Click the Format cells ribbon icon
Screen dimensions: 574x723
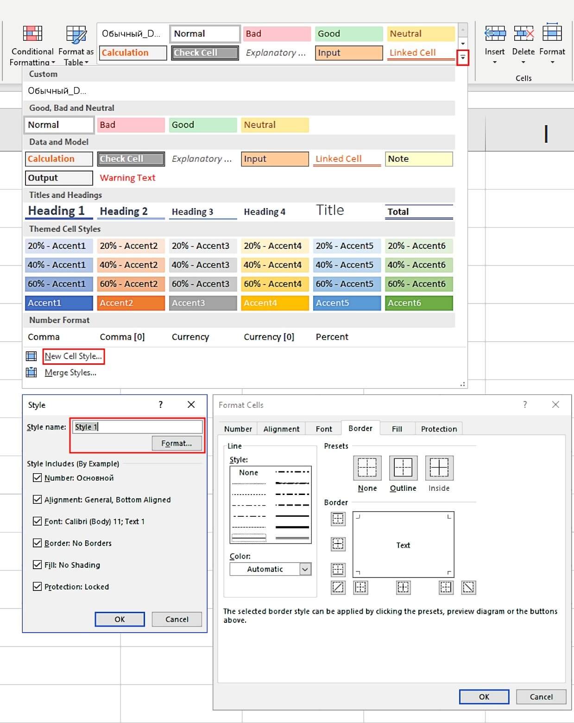(x=552, y=32)
